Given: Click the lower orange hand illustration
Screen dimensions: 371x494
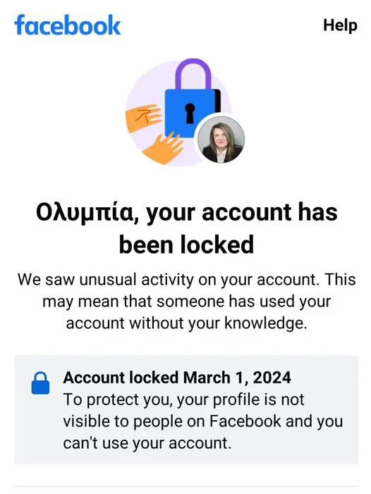Looking at the screenshot, I should coord(162,148).
